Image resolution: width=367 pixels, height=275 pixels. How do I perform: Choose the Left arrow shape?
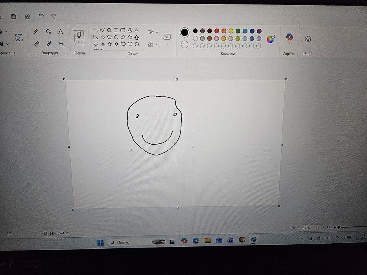tap(130, 37)
